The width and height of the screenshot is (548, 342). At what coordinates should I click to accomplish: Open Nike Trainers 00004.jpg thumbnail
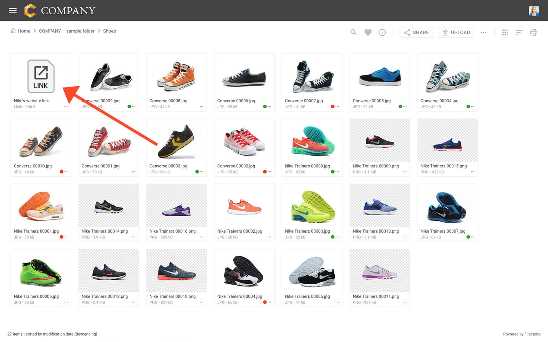pyautogui.click(x=244, y=271)
